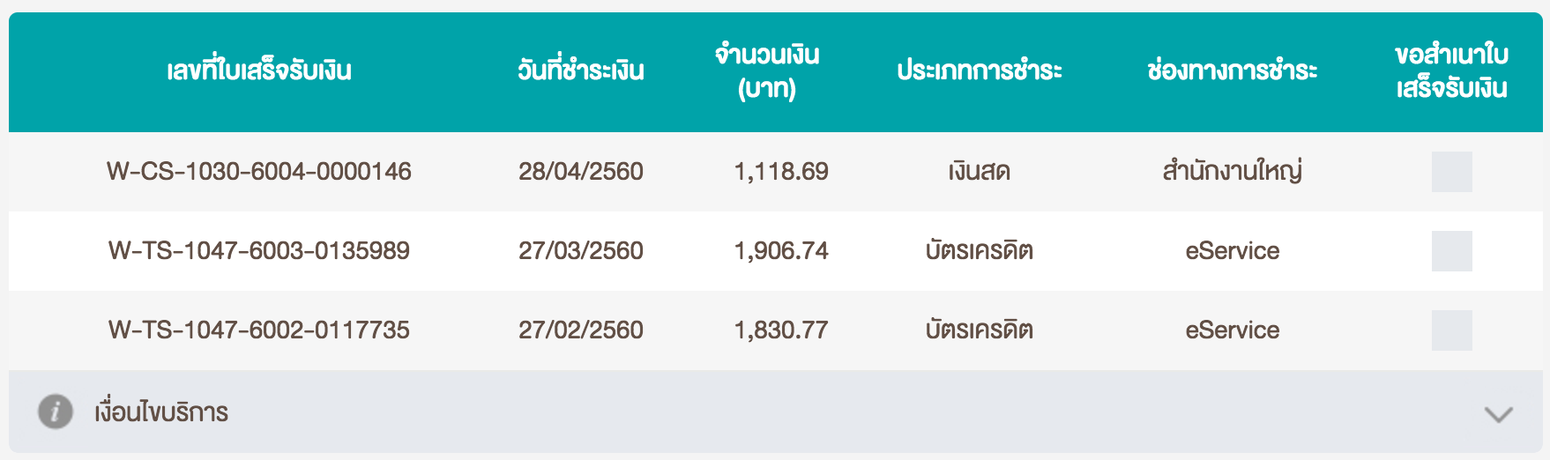Open receipt number W-CS-1030-6004-0000146
Screen dimensions: 1550x460
tap(259, 171)
